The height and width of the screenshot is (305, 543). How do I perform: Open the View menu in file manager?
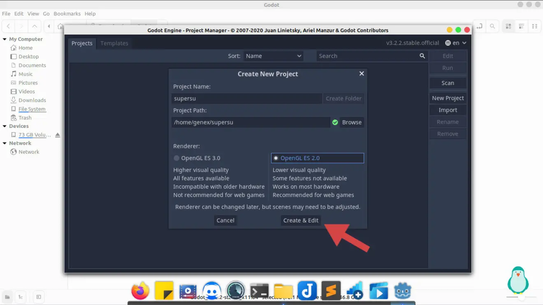click(33, 14)
